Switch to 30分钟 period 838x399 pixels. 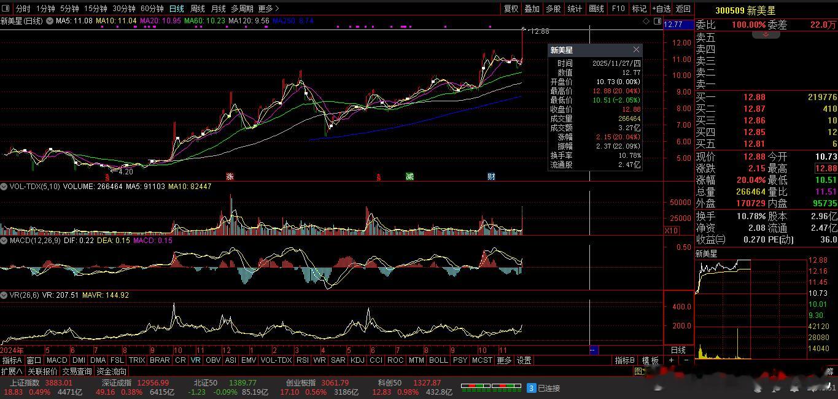pyautogui.click(x=124, y=9)
